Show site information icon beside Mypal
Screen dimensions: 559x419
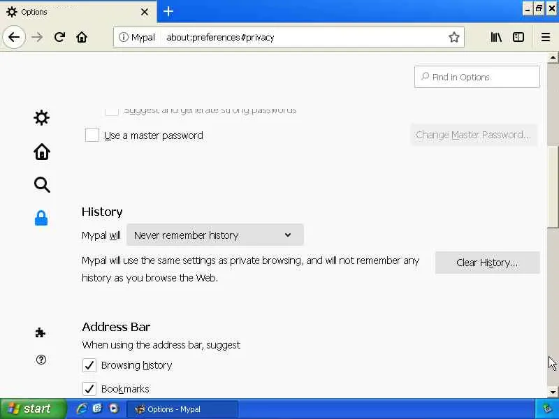(124, 37)
